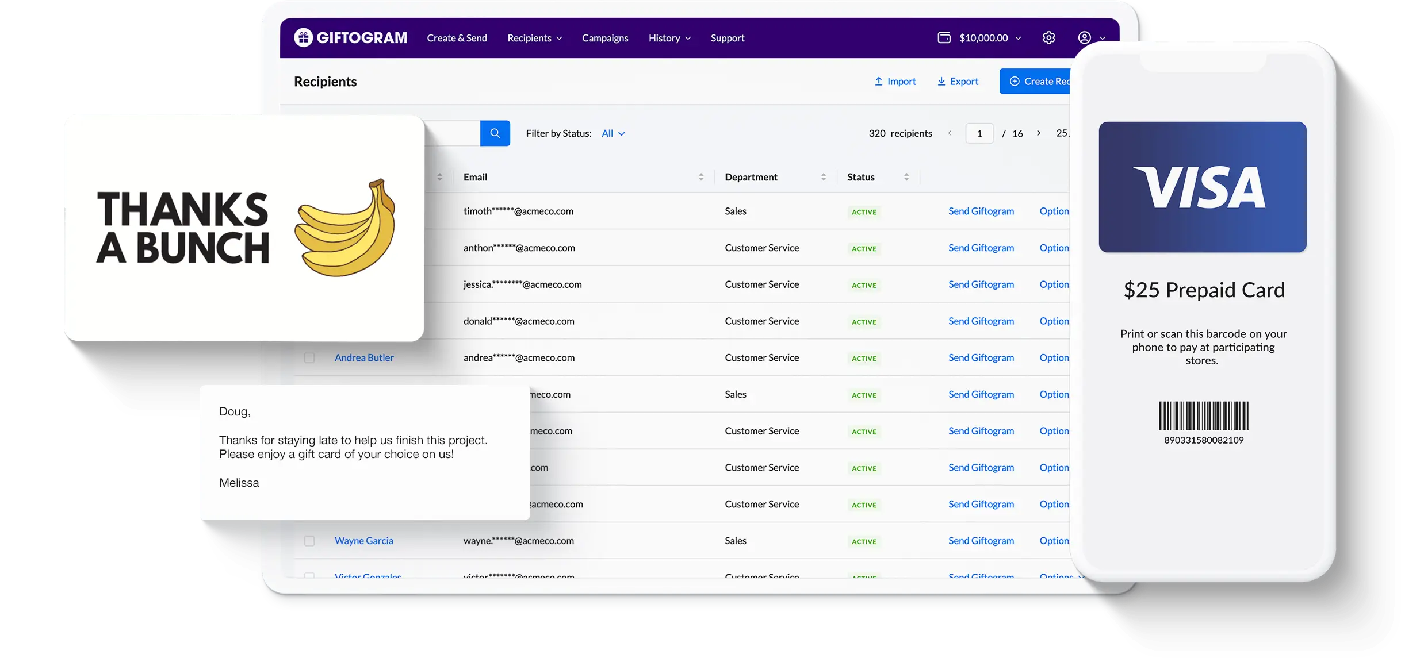Click the recipient search input field
This screenshot has width=1401, height=658.
pyautogui.click(x=452, y=133)
